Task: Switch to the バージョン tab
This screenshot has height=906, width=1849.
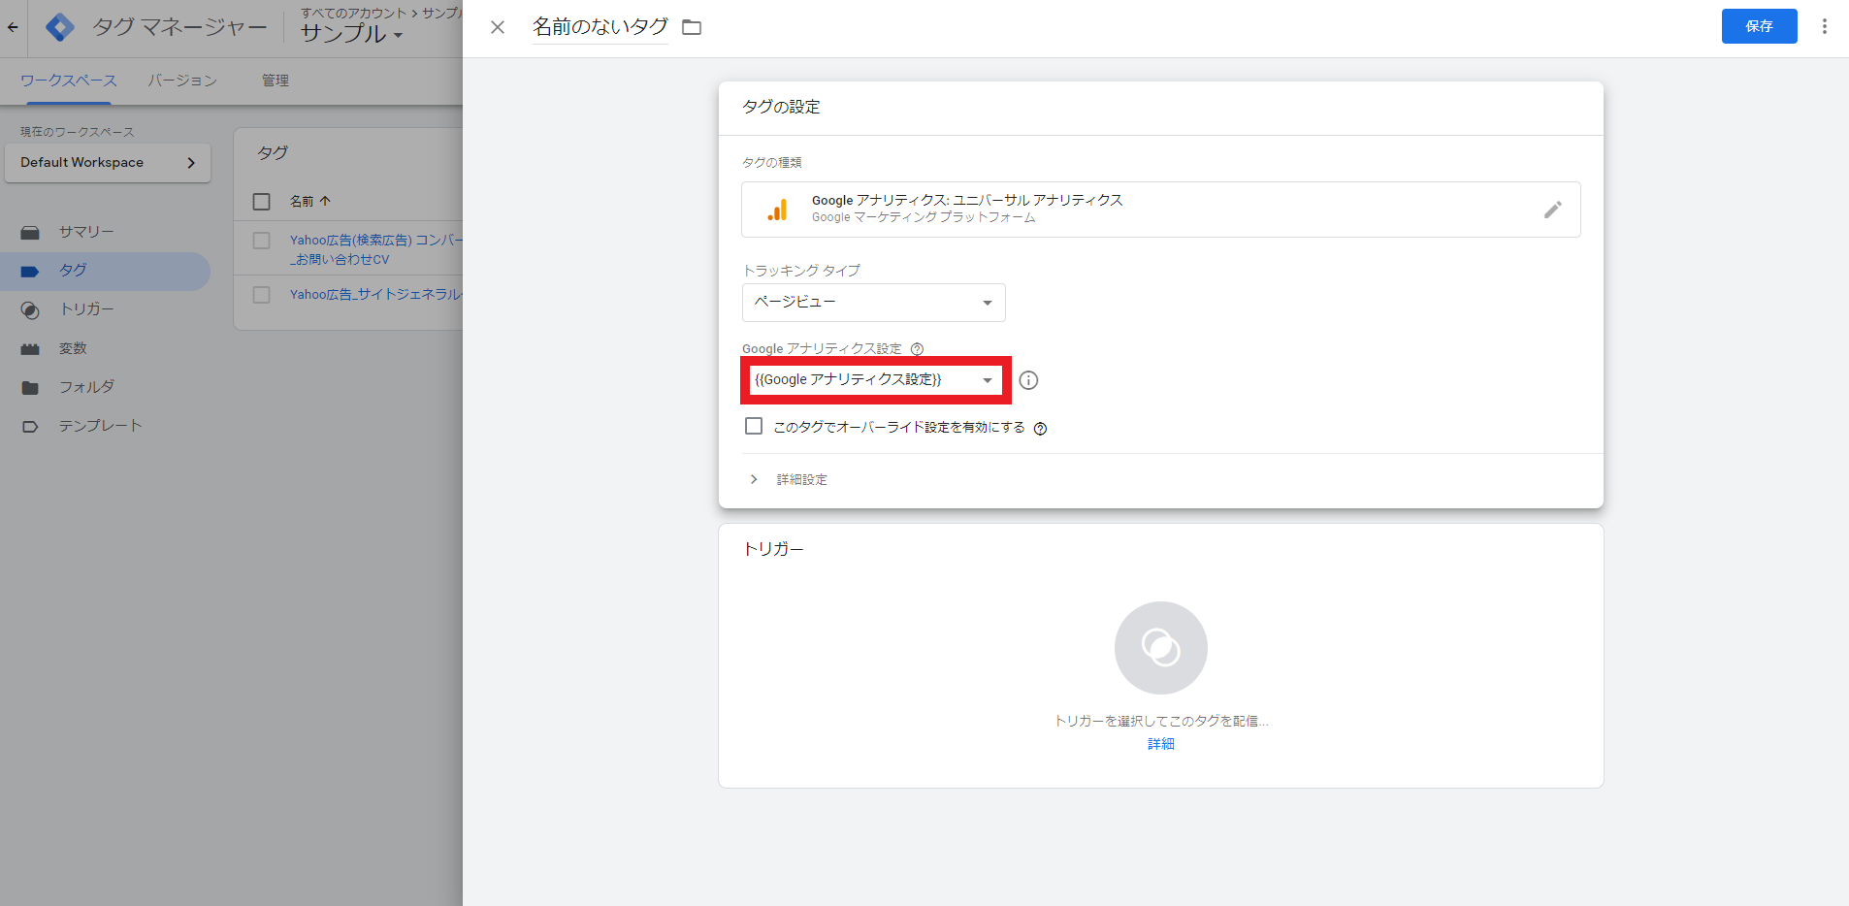Action: 182,81
